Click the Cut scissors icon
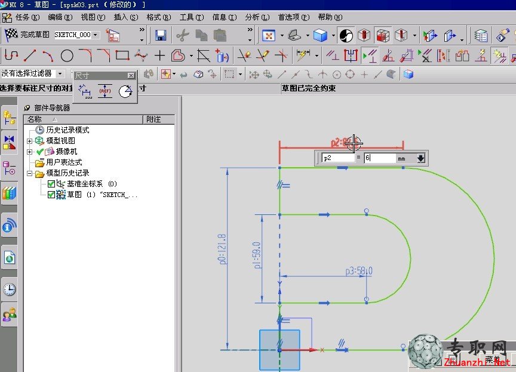The image size is (516, 372). pos(182,35)
